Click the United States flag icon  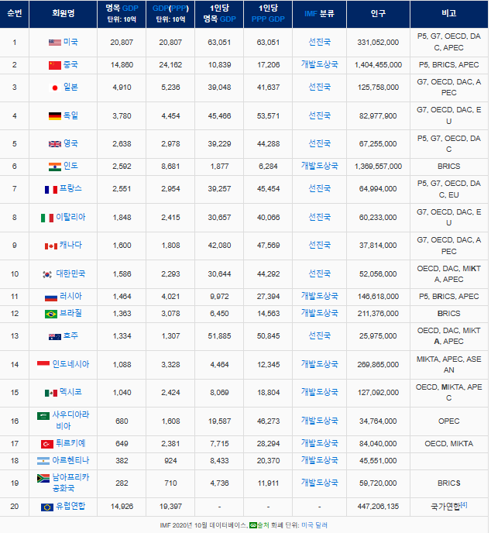55,43
